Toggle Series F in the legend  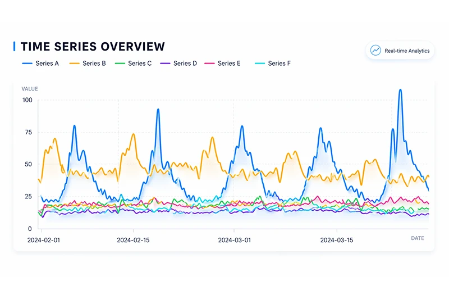click(x=273, y=64)
